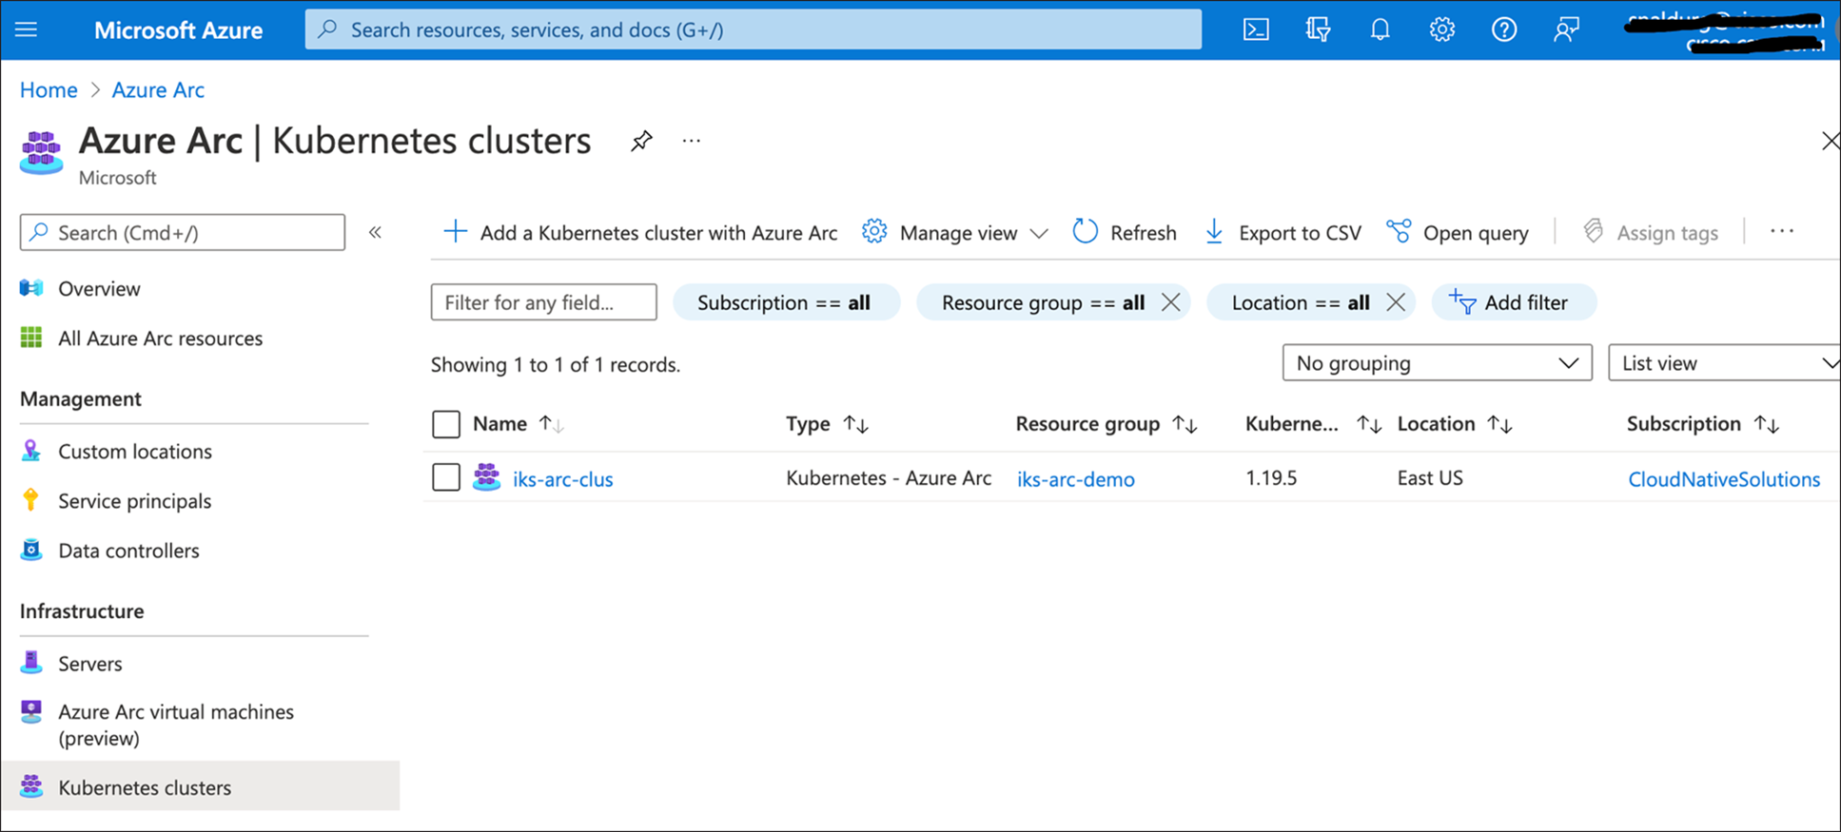Collapse the left navigation menu
1841x832 pixels.
point(376,232)
